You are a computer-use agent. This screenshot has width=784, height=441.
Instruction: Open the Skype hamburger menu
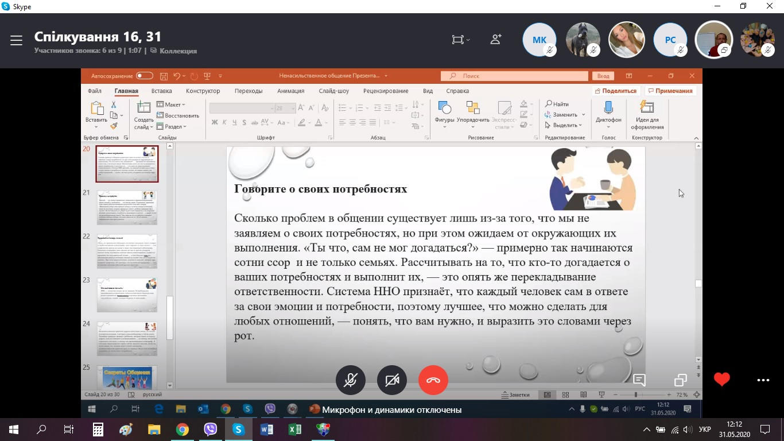[16, 40]
